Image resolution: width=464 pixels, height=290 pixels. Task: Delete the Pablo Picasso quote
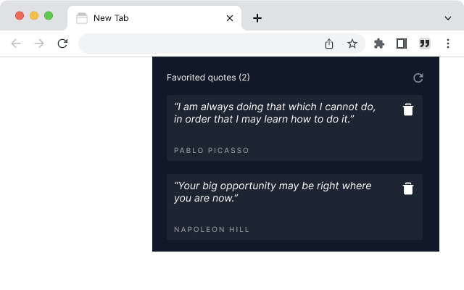click(x=408, y=109)
